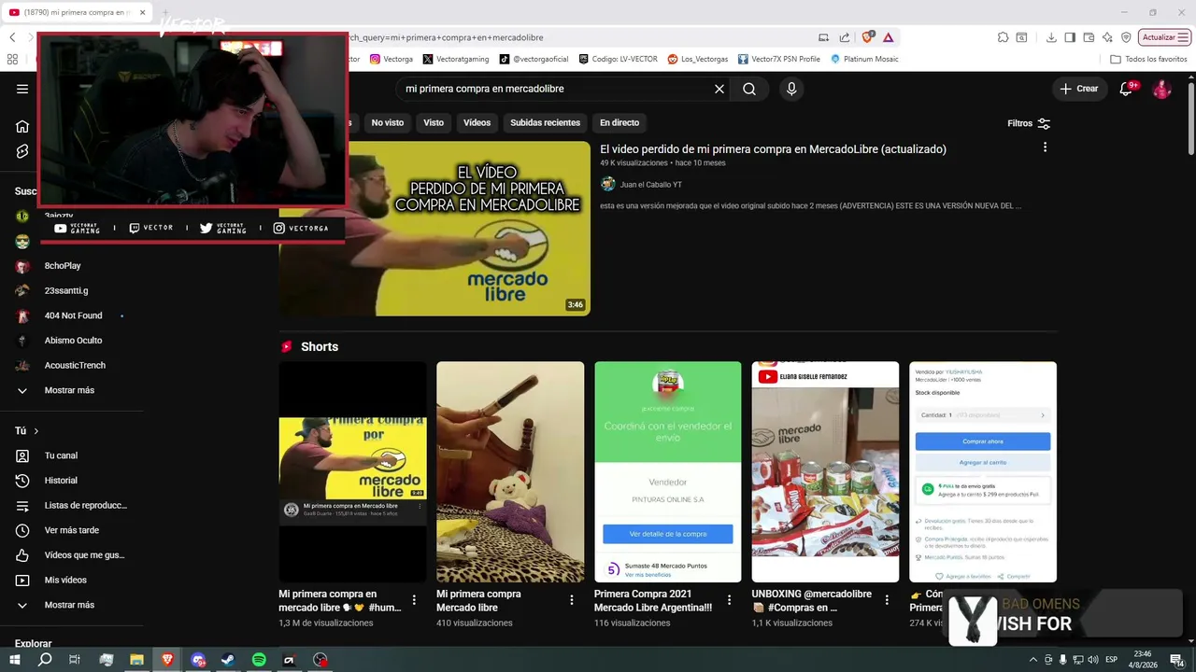Open the browser Extensions puzzle icon

[x=1003, y=37]
